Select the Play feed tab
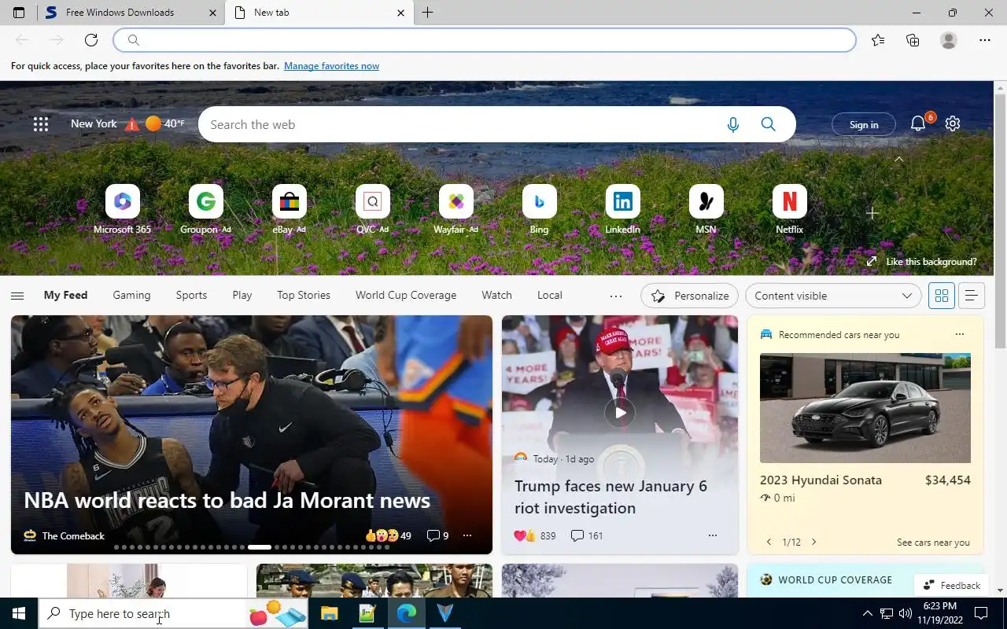Screen dimensions: 1007x629 click(242, 296)
